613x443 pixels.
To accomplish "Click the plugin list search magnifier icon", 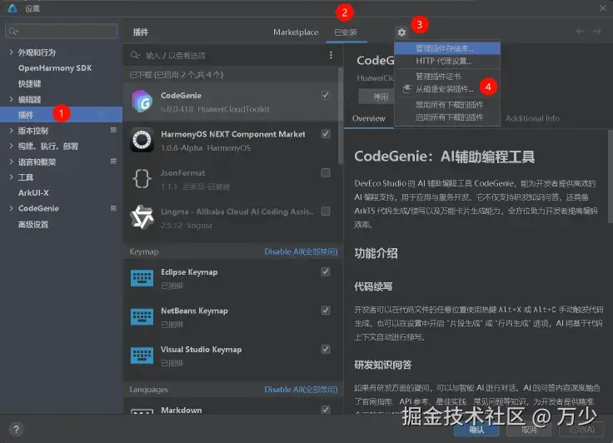I will coord(135,55).
